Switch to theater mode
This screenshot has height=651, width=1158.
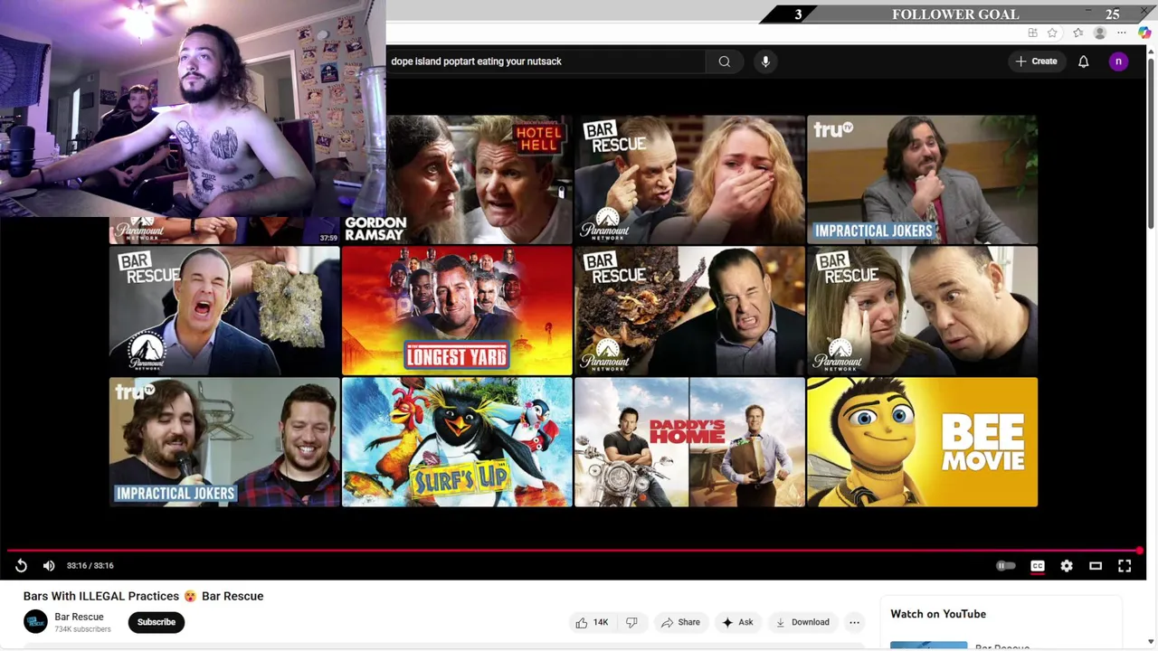(x=1096, y=566)
